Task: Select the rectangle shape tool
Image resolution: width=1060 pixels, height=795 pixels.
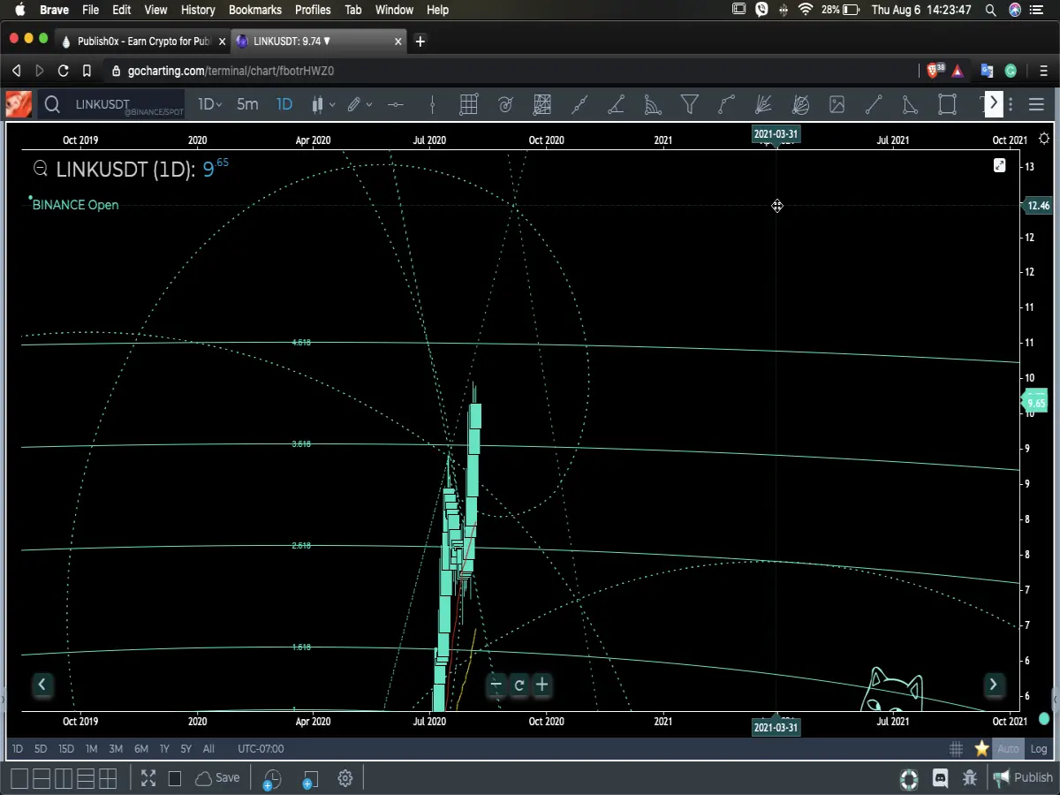Action: click(x=947, y=104)
